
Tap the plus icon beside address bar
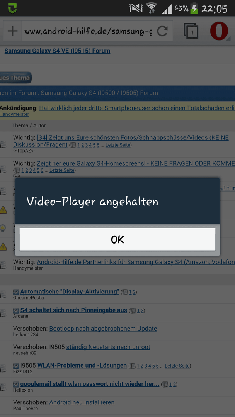(12, 31)
